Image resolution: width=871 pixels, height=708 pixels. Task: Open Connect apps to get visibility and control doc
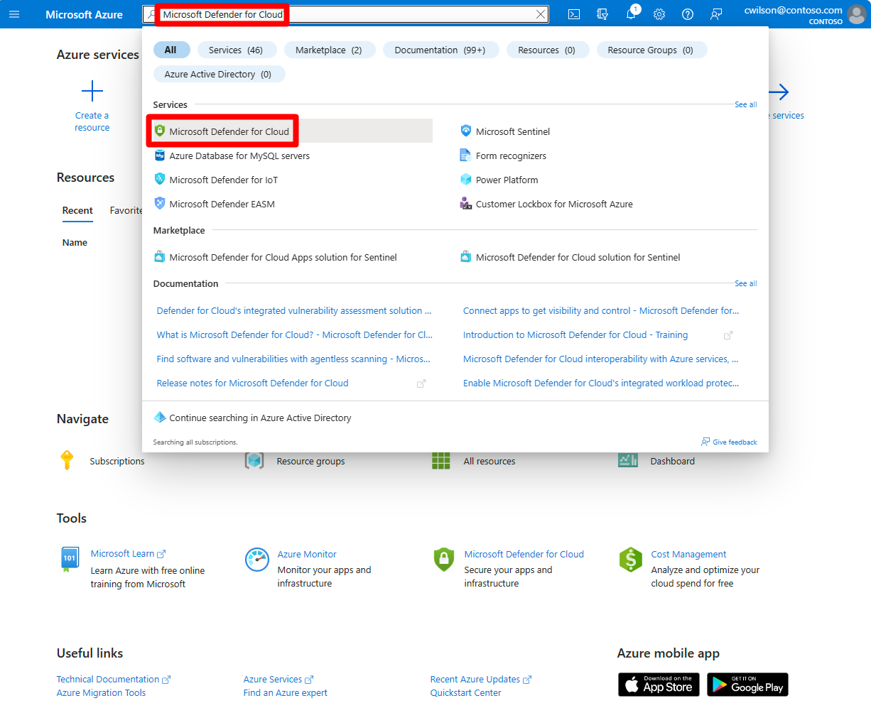coord(601,310)
